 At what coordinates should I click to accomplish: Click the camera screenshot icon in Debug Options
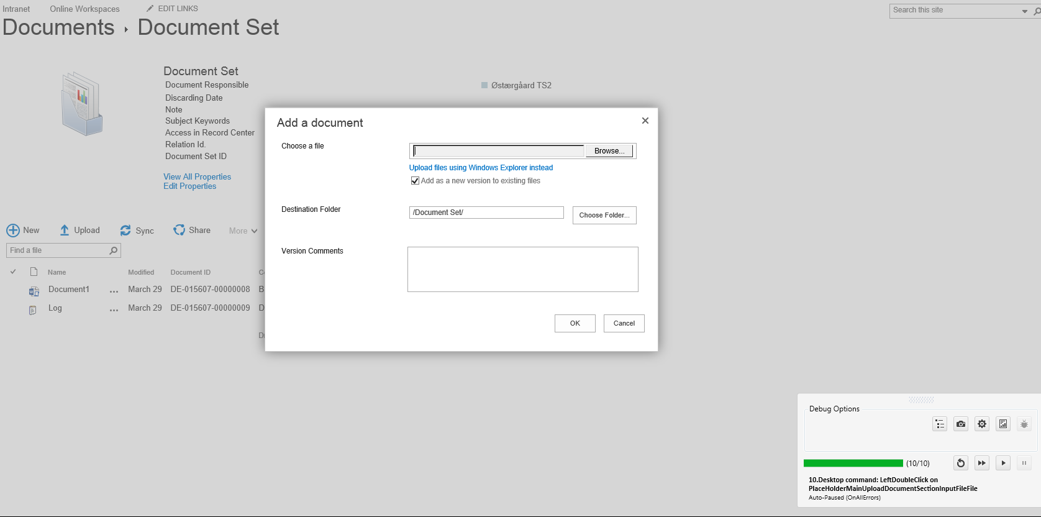[x=961, y=424]
